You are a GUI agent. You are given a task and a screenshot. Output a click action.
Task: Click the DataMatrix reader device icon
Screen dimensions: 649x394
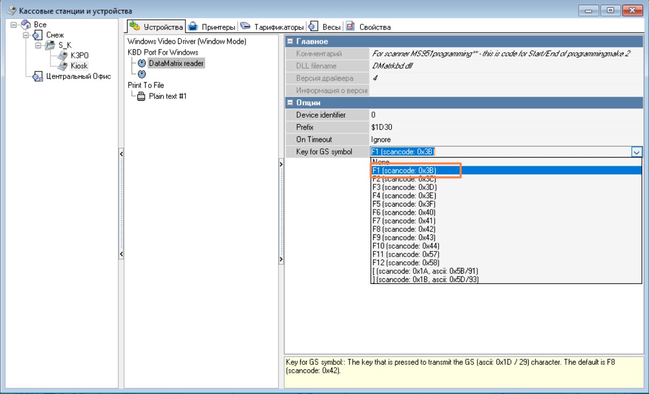(x=142, y=64)
